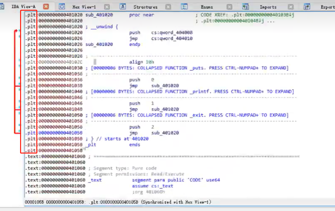
Task: Switch to the IDA View-A tab
Action: [x=23, y=6]
